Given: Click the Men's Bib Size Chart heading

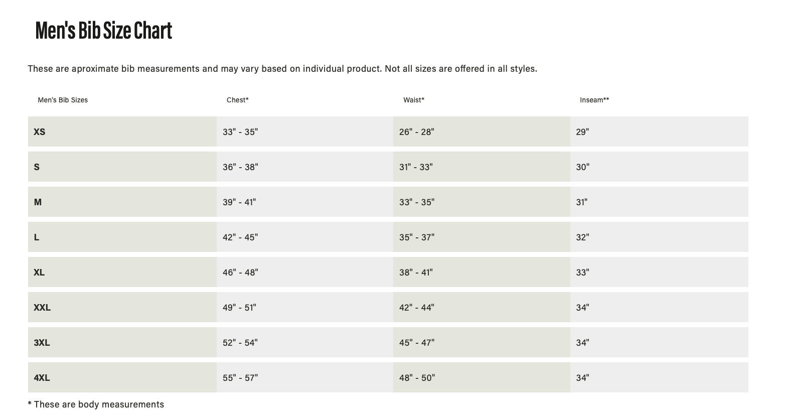Looking at the screenshot, I should click(x=104, y=31).
